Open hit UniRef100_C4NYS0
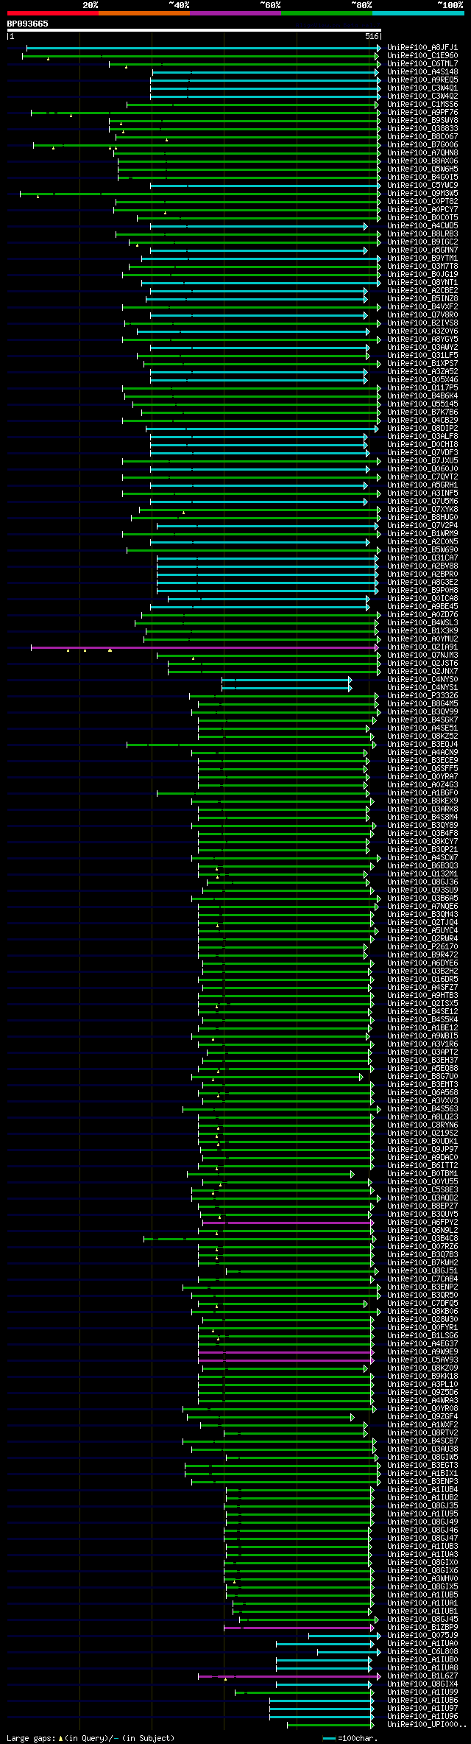Screen dimensions: 471x1744 pos(422,679)
